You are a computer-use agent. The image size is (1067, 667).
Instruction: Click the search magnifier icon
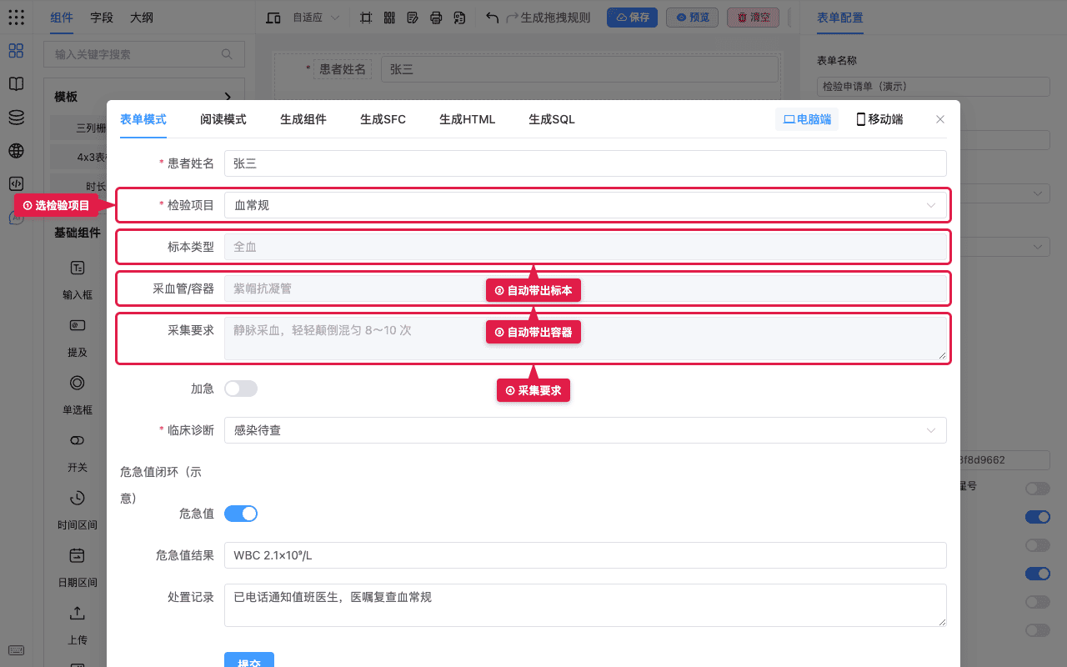pyautogui.click(x=227, y=54)
